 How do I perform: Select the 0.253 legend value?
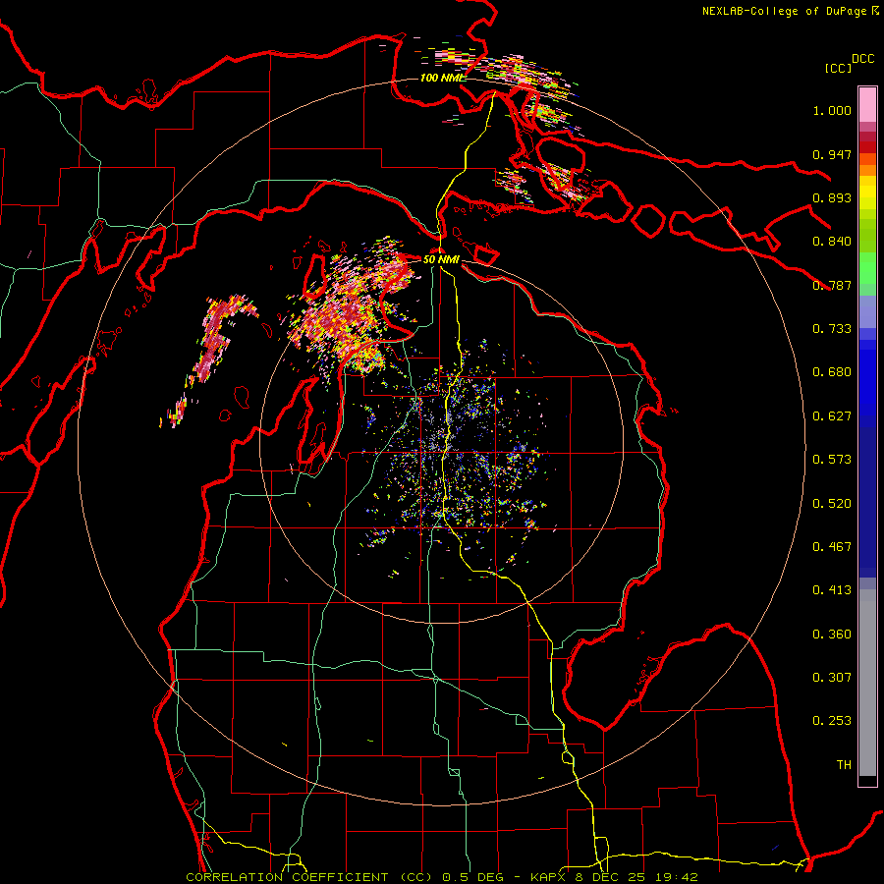pyautogui.click(x=832, y=721)
